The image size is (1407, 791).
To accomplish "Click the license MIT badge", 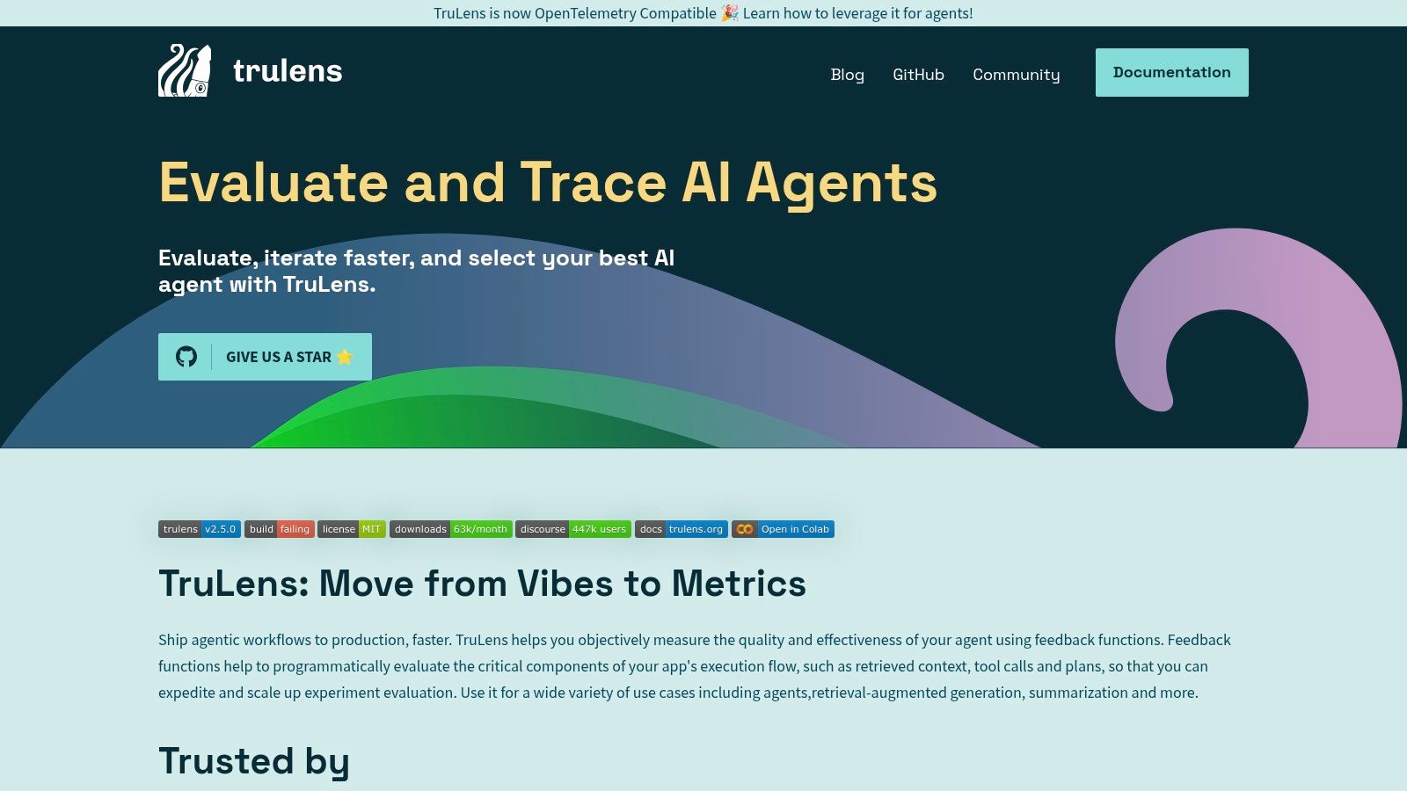I will point(352,529).
